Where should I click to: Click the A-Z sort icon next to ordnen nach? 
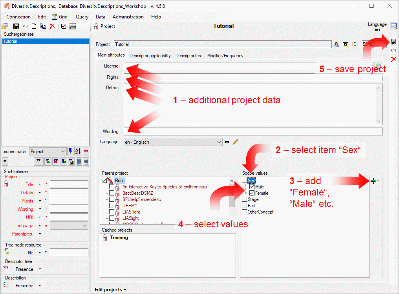coord(78,152)
